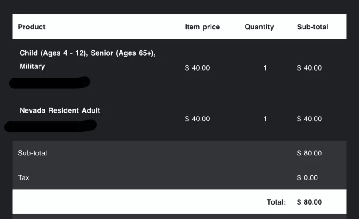Select the quantity for Nevada Resident Adult
Image resolution: width=359 pixels, height=219 pixels.
point(265,119)
